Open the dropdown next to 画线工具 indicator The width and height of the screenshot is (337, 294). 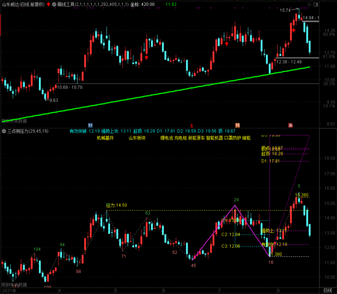(54, 4)
